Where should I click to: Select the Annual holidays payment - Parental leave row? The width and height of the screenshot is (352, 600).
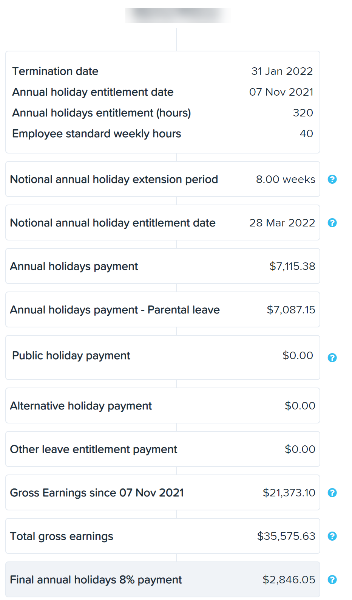(163, 310)
